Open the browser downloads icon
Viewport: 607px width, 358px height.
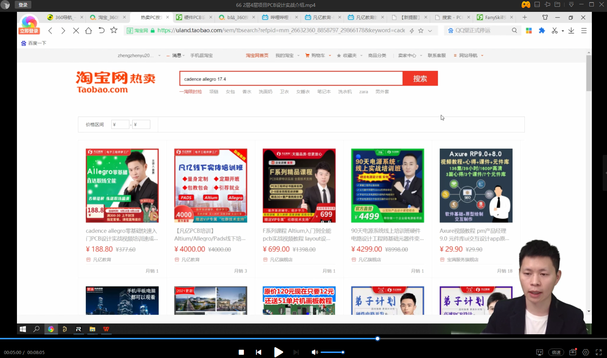click(x=571, y=31)
